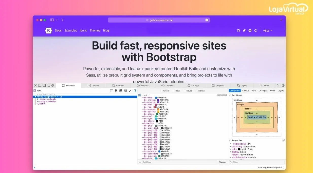Click the Classes button in styles footer
The width and height of the screenshot is (313, 173).
coord(223,162)
